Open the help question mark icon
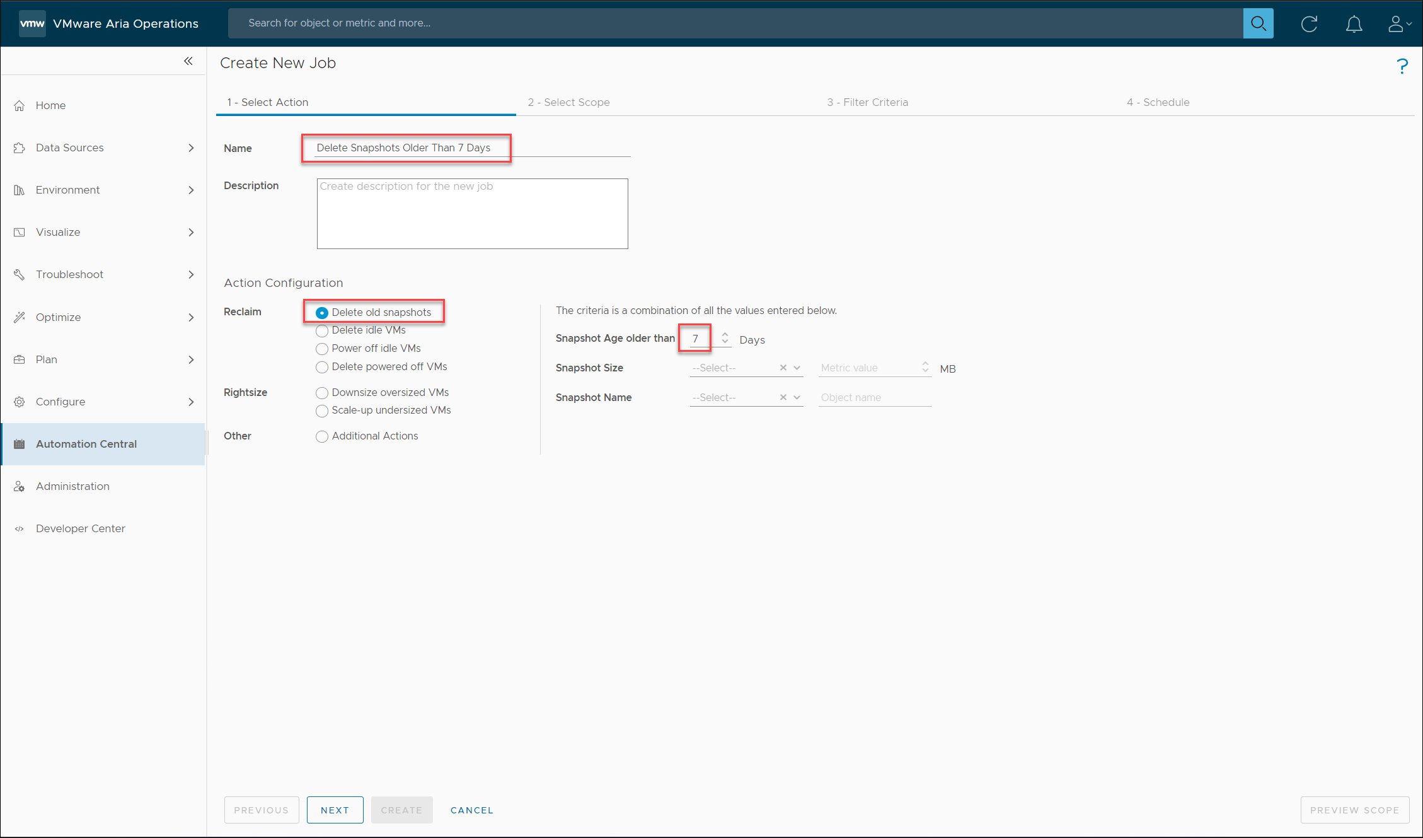1423x838 pixels. [x=1402, y=66]
